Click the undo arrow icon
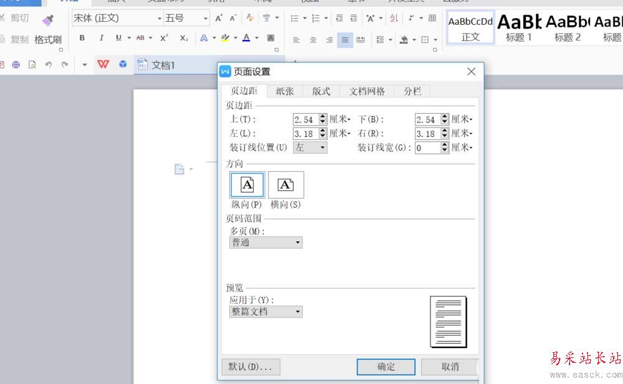 click(48, 65)
